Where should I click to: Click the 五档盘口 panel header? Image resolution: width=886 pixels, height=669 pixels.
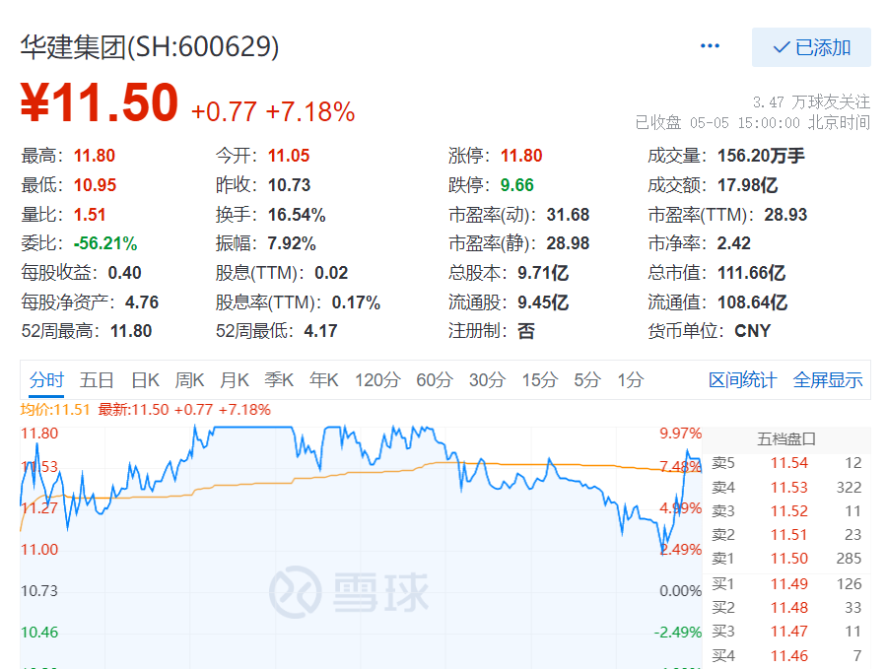pyautogui.click(x=786, y=439)
